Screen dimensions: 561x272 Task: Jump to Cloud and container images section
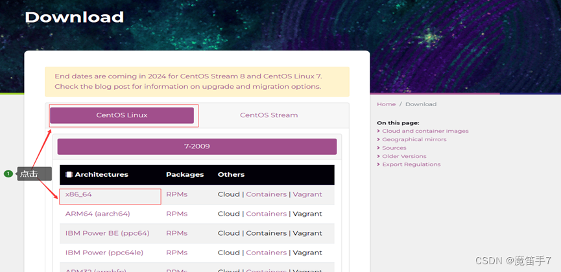[425, 131]
